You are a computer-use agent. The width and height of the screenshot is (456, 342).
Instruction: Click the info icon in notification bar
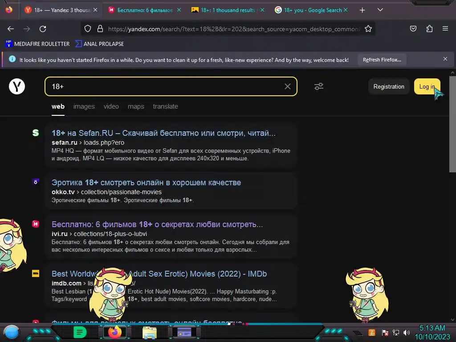[x=12, y=59]
